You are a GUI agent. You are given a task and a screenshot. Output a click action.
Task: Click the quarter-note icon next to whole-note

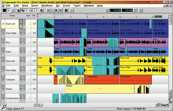13,10
